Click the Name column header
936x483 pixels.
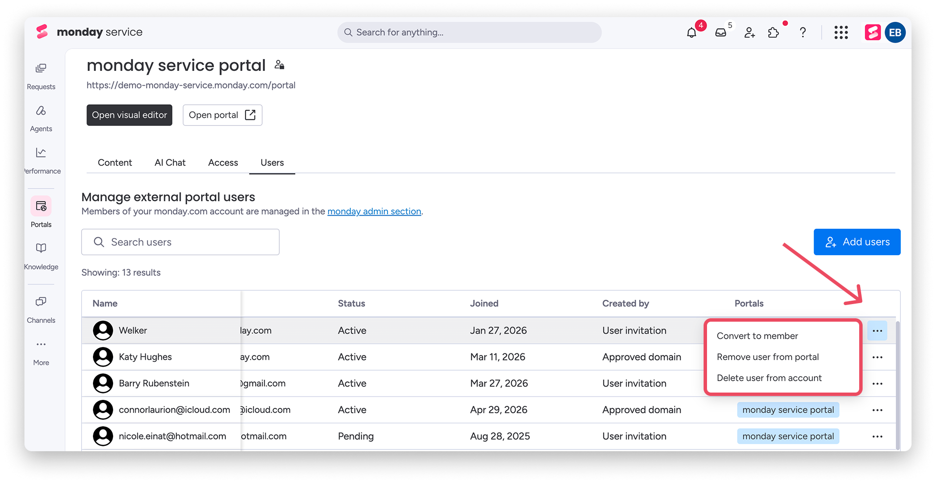click(x=105, y=304)
